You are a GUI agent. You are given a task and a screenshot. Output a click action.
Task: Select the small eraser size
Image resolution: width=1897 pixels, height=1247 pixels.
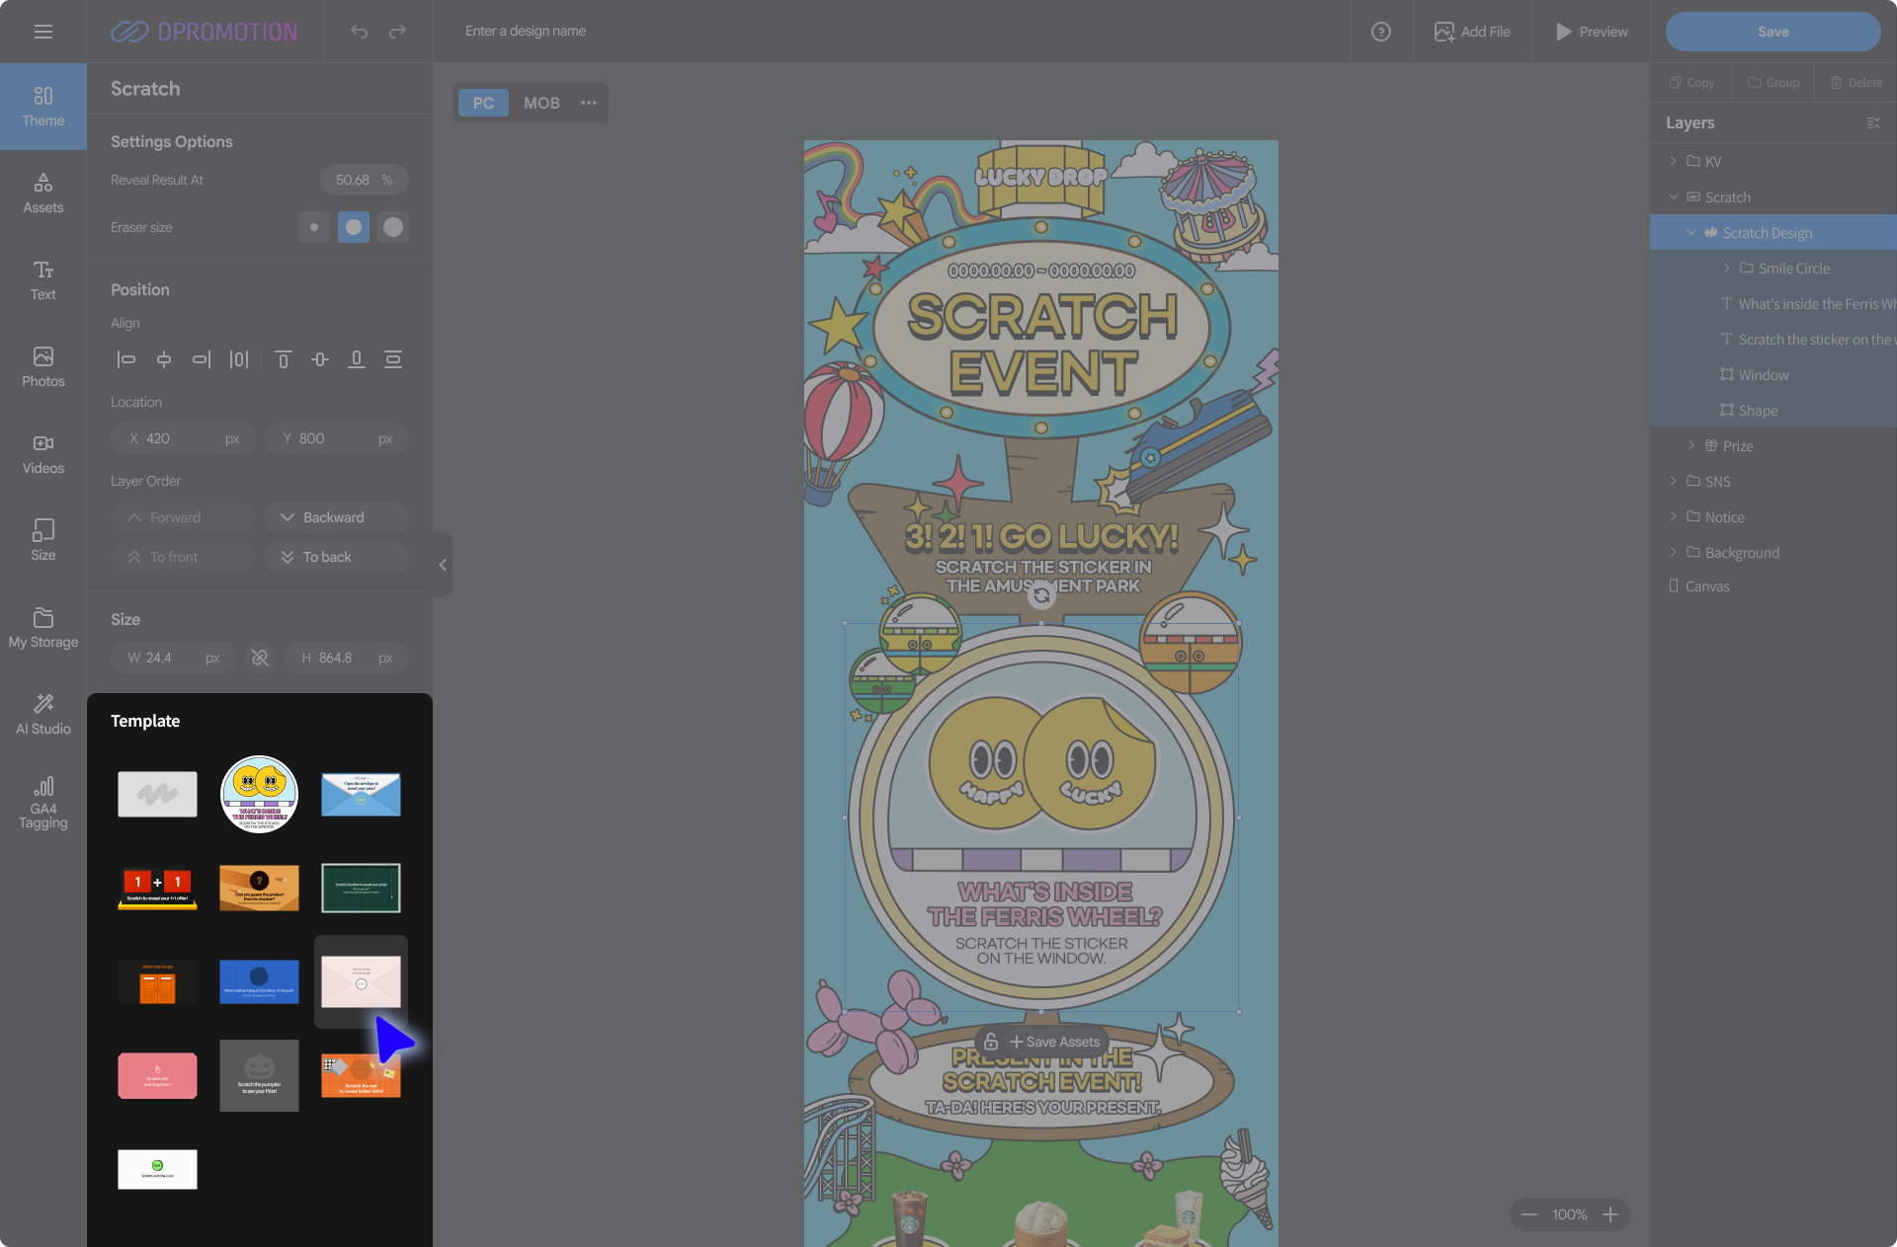point(314,227)
